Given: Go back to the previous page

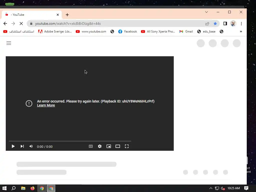Looking at the screenshot, I should (x=5, y=23).
